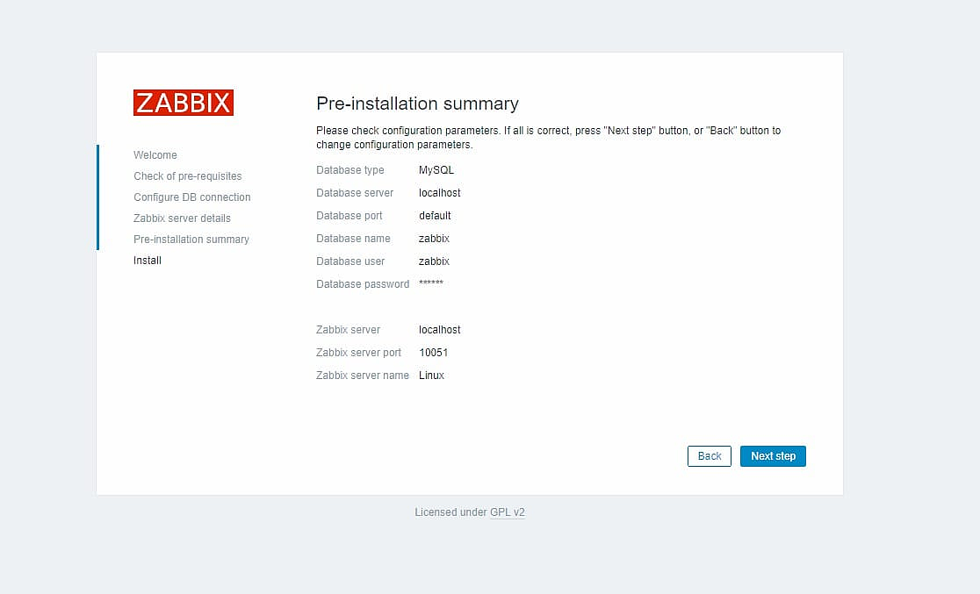Click the Database server localhost value
Viewport: 980px width, 594px height.
click(x=439, y=193)
